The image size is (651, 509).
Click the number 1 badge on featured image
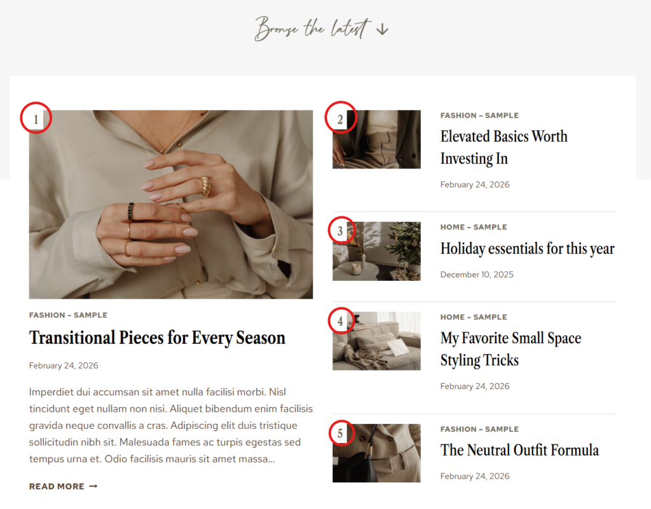[x=36, y=119]
